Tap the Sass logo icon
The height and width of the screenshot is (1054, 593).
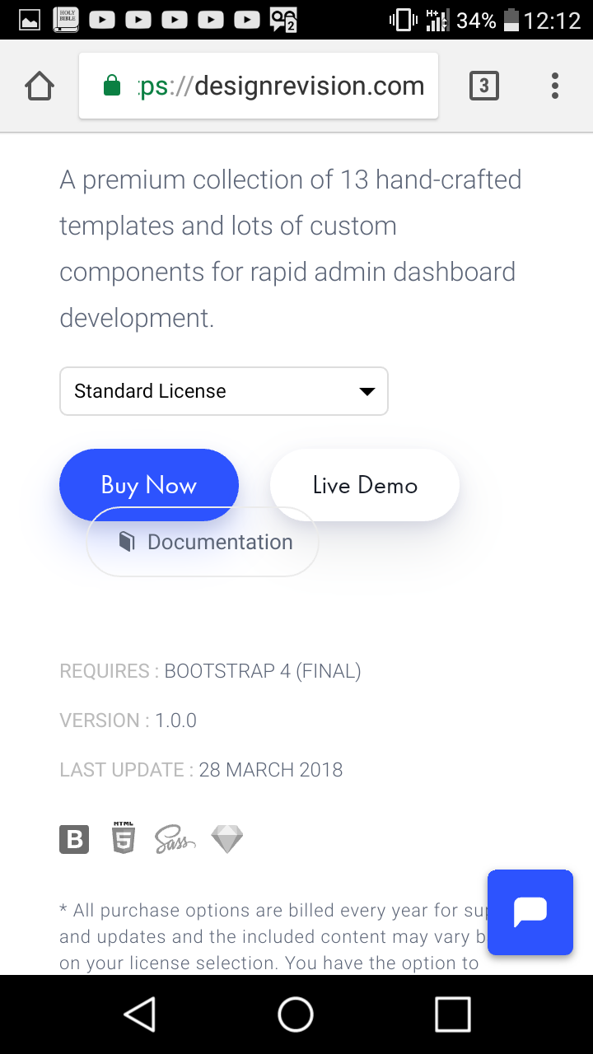tap(175, 839)
